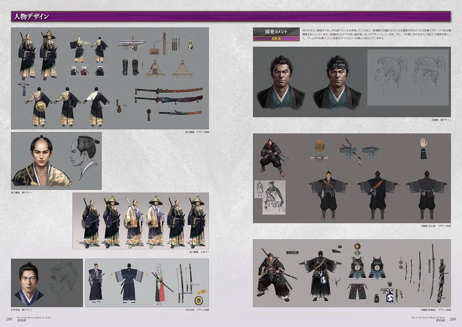The height and width of the screenshot is (327, 462).
Task: Open the six-figure full-body rough lineup
Action: pos(141,221)
